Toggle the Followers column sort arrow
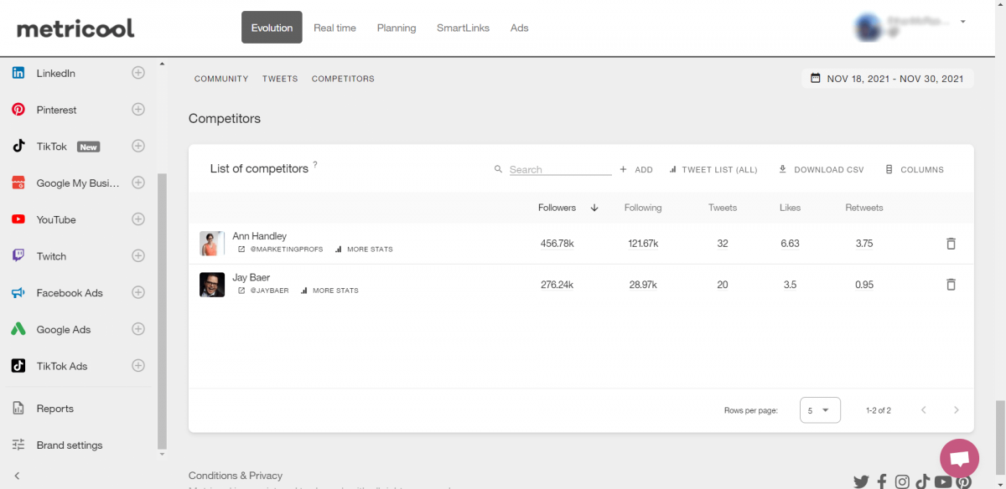Image resolution: width=1006 pixels, height=489 pixels. pyautogui.click(x=594, y=207)
